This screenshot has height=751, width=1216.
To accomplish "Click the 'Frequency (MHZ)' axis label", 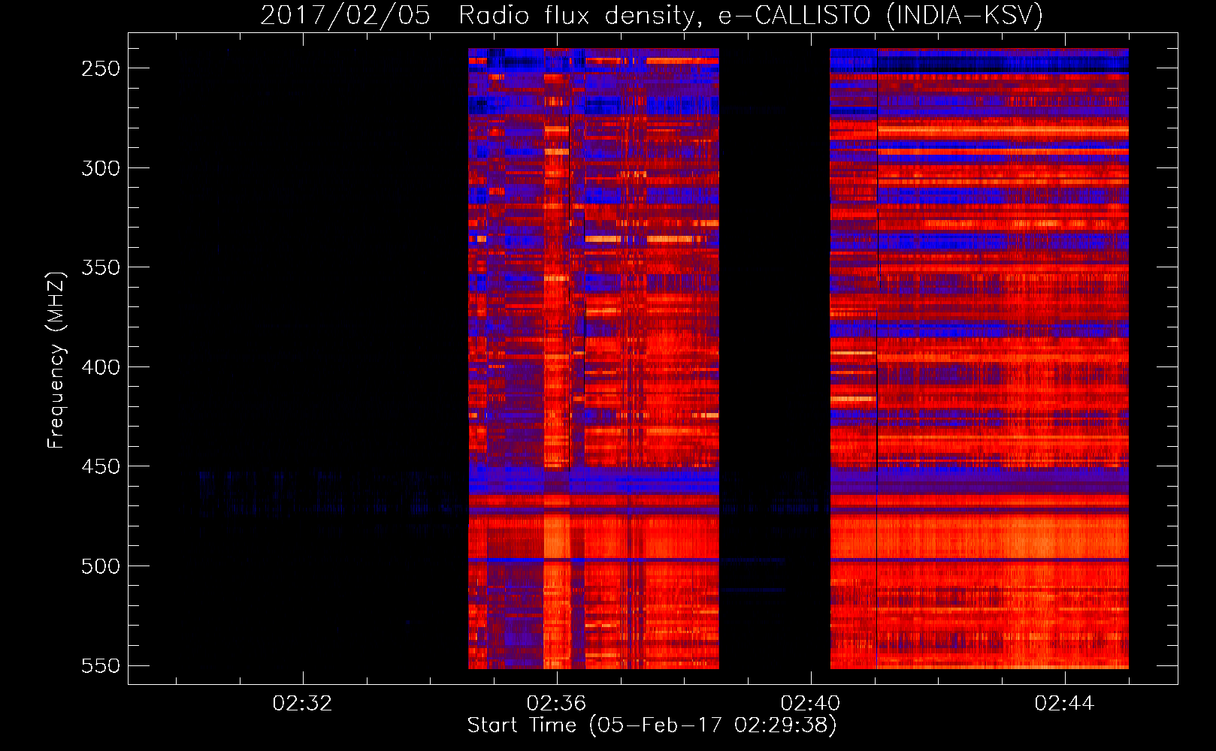I will [x=56, y=360].
